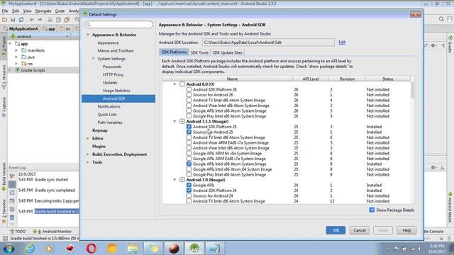Open the media player taskbar icon
Viewport: 454px width, 255px height.
(x=49, y=249)
